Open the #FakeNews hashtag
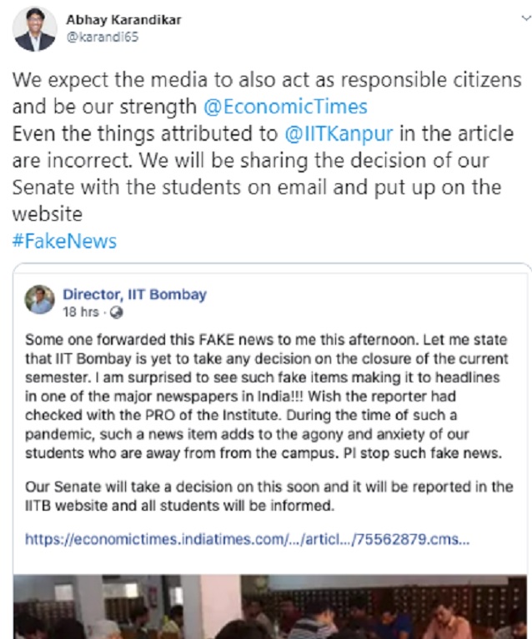 [64, 242]
